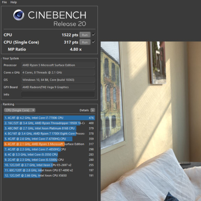
Task: Toggle the CPU test checkbox
Action: pos(93,35)
